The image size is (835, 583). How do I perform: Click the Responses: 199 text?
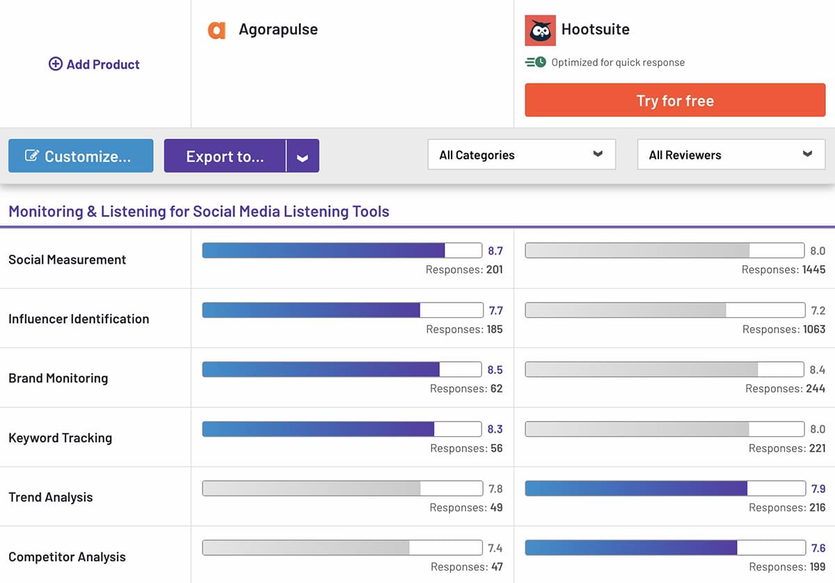point(787,567)
